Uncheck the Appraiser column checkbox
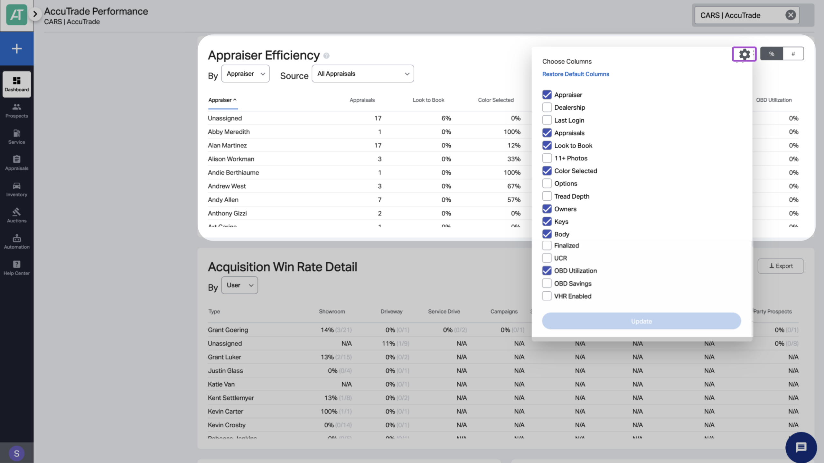Screen dimensions: 824x463 [547, 95]
